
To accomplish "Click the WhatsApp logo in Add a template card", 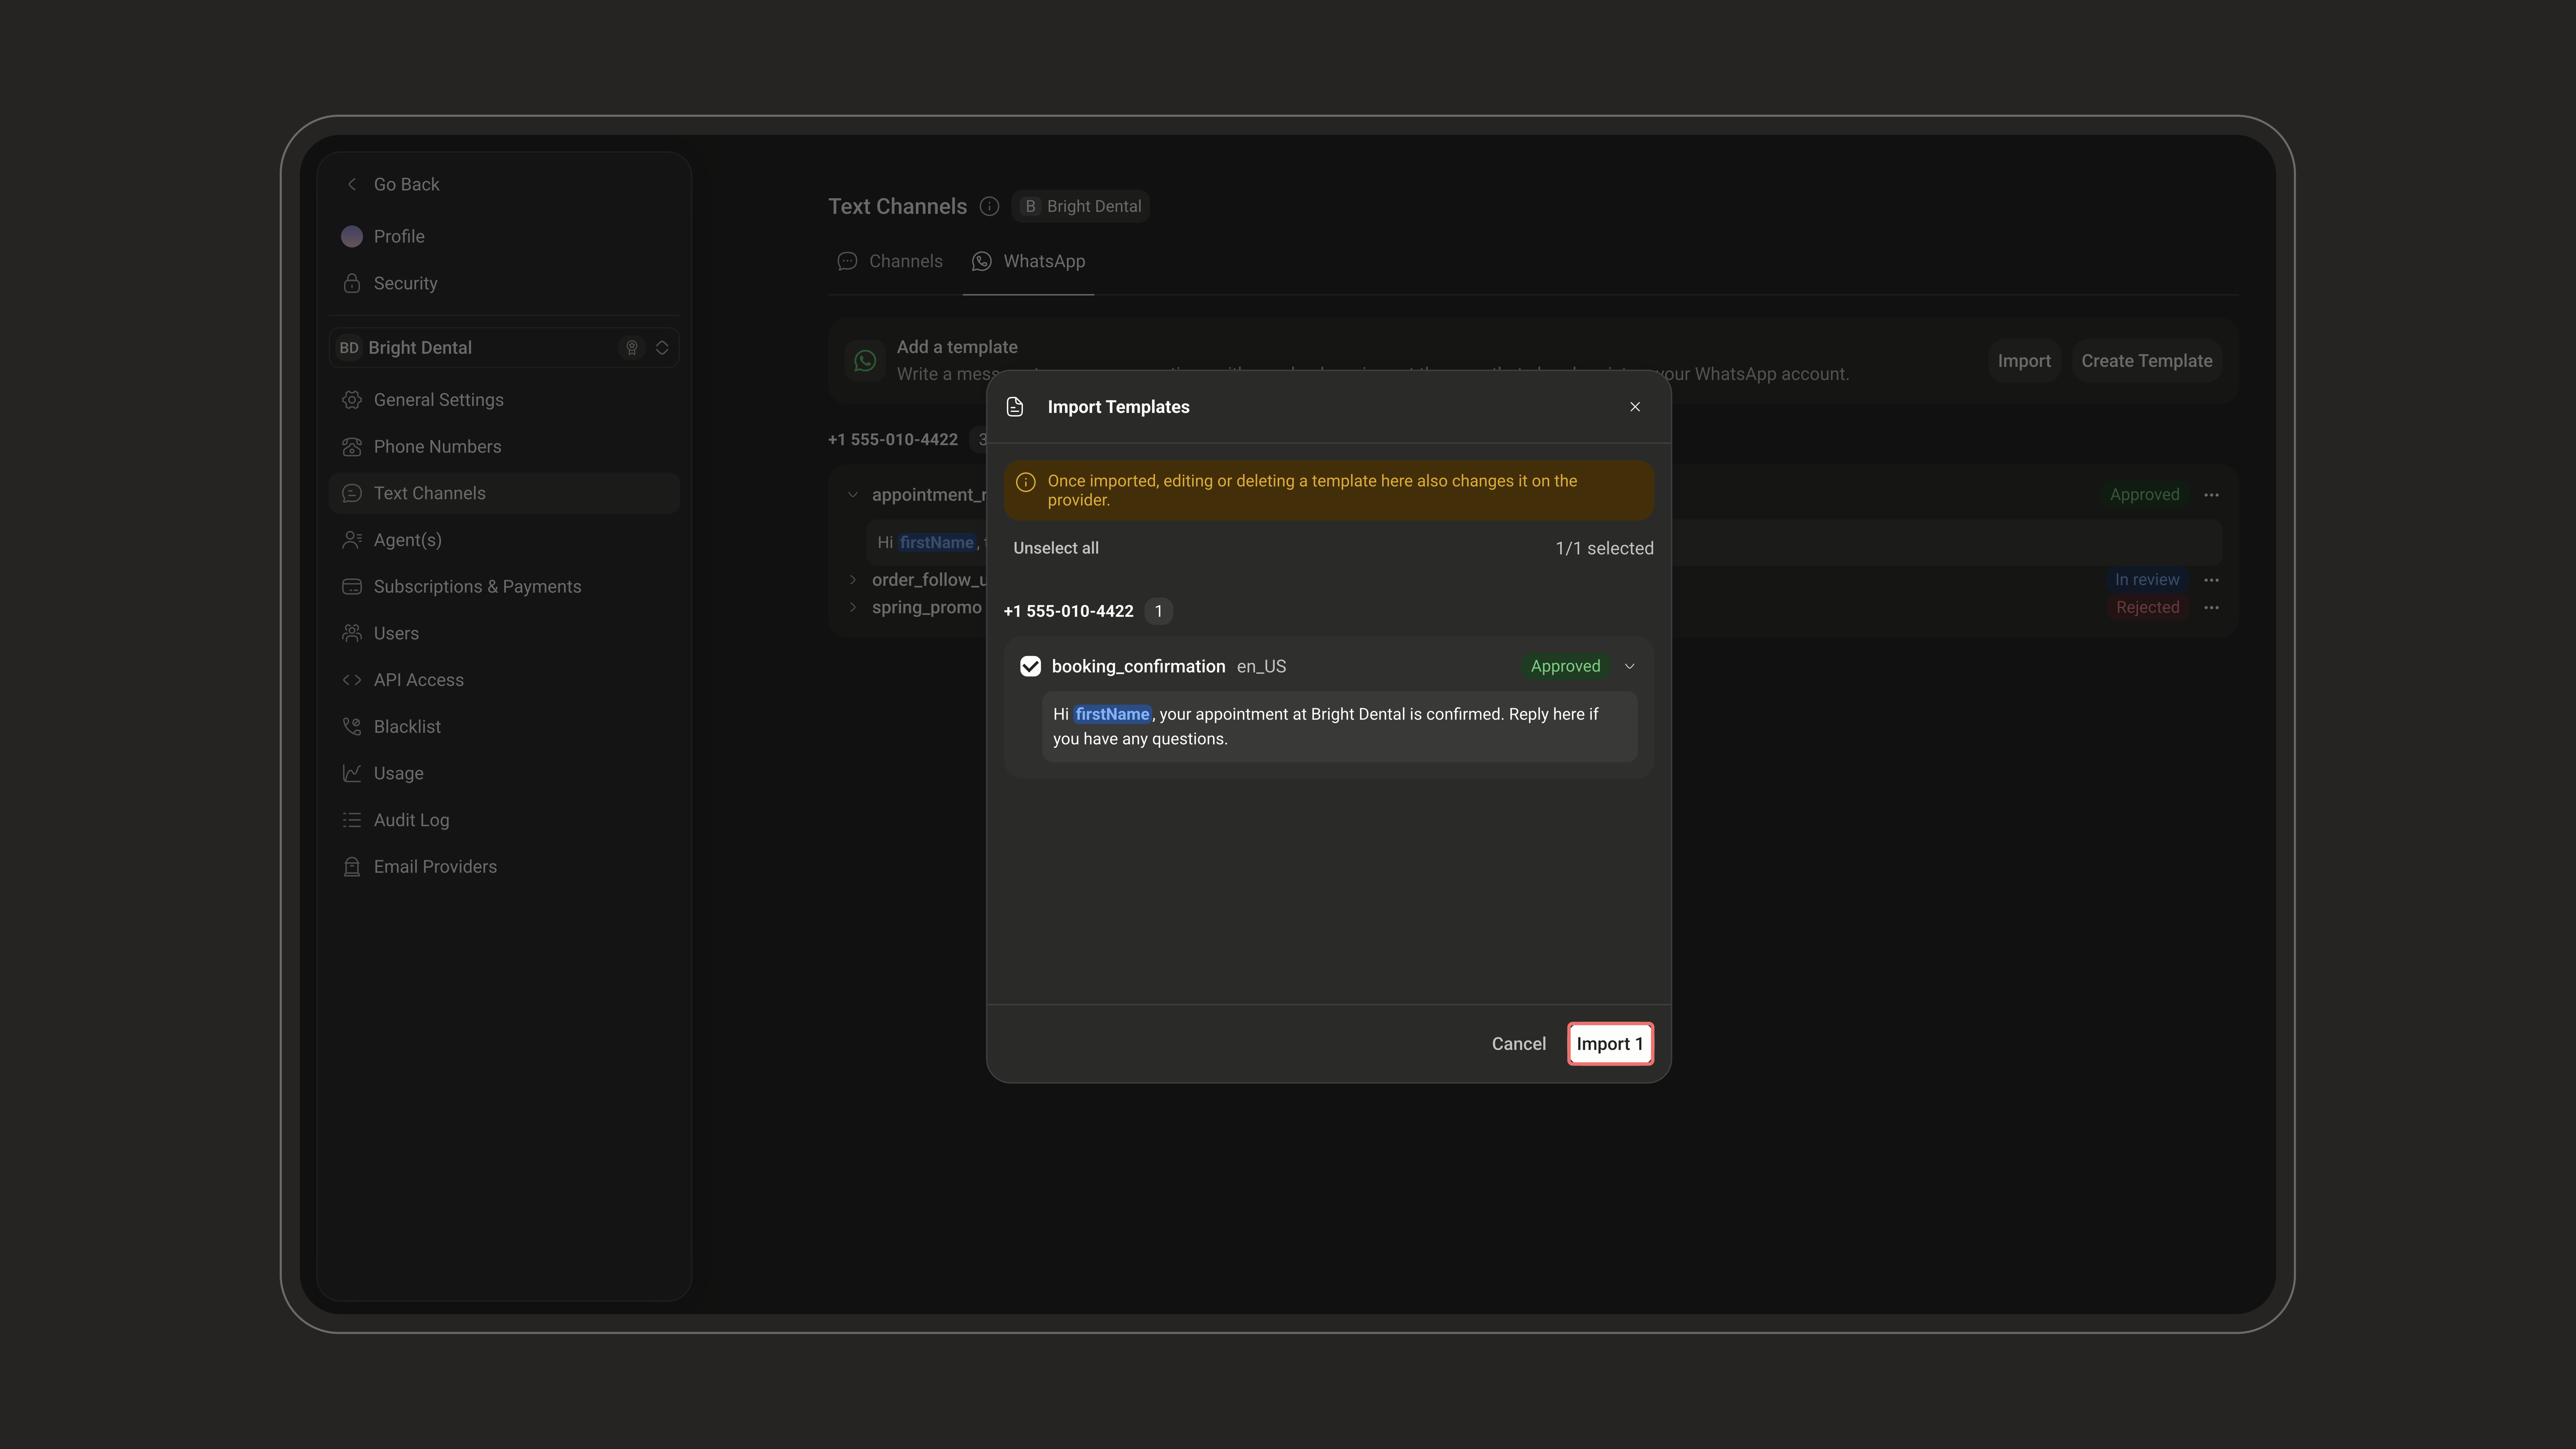I will 866,361.
